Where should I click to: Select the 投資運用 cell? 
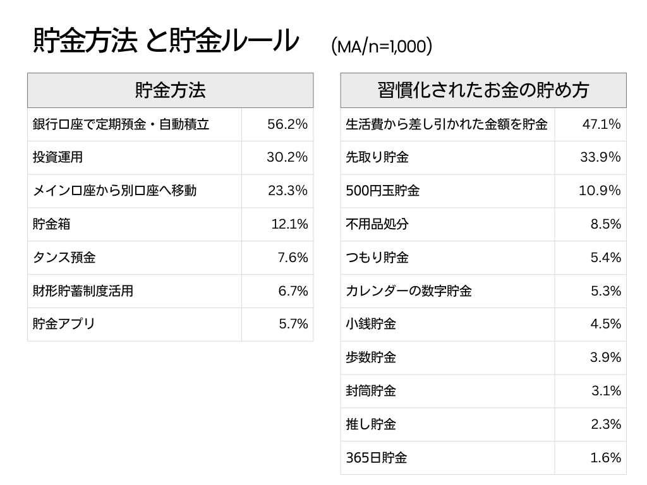[57, 157]
